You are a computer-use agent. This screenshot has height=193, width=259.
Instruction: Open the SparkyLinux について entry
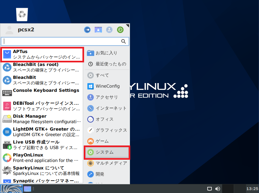(x=42, y=171)
